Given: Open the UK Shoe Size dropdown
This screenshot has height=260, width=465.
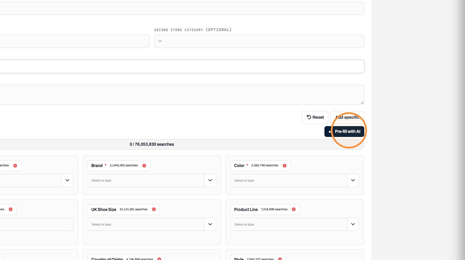Looking at the screenshot, I should pyautogui.click(x=210, y=224).
